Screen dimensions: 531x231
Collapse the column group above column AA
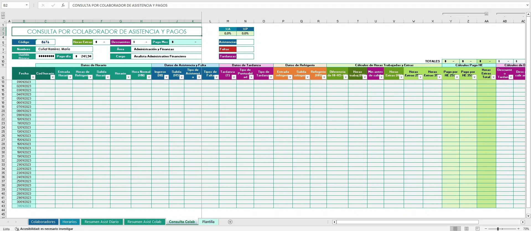tap(486, 14)
